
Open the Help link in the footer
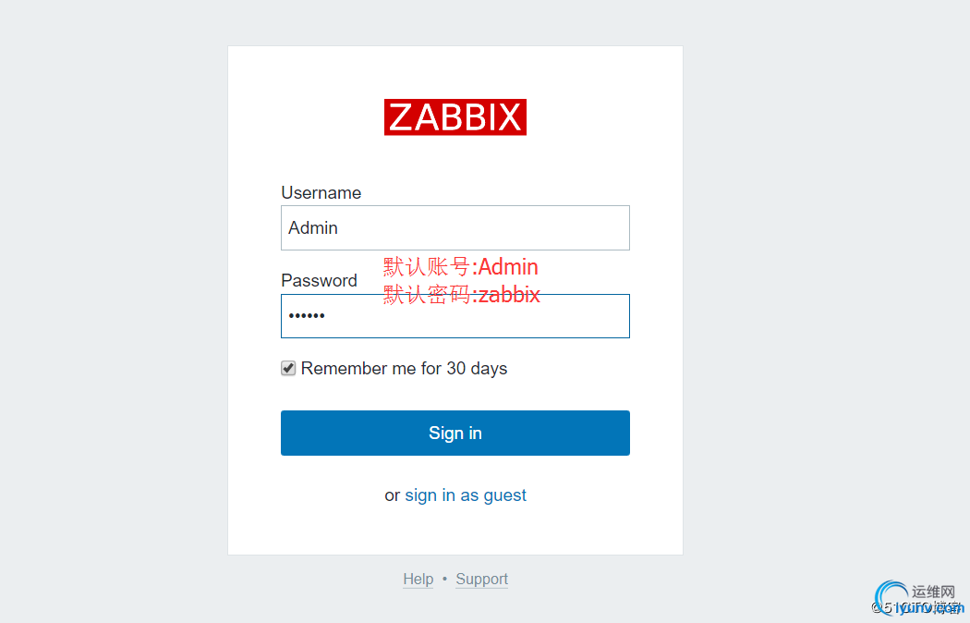point(418,579)
